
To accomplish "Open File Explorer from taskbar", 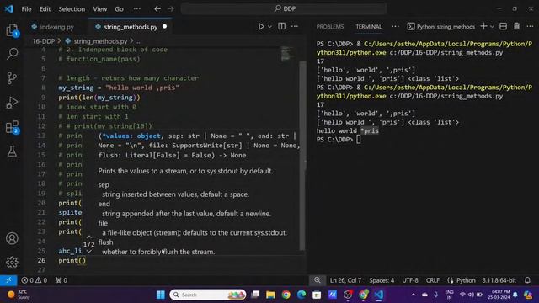I will [270, 295].
